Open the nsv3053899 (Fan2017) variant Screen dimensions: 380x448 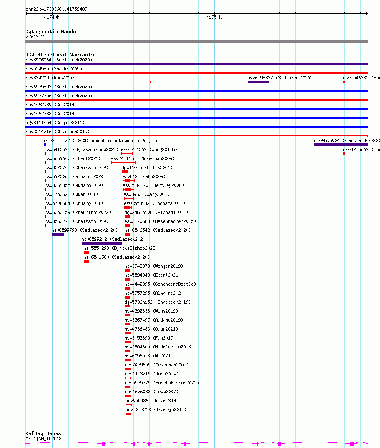point(150,338)
